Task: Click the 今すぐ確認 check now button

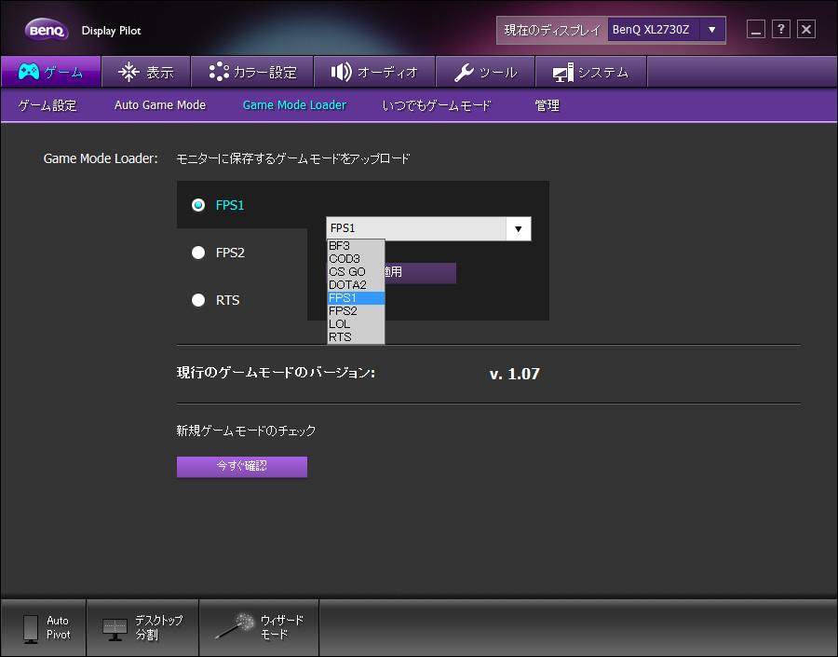Action: 242,466
